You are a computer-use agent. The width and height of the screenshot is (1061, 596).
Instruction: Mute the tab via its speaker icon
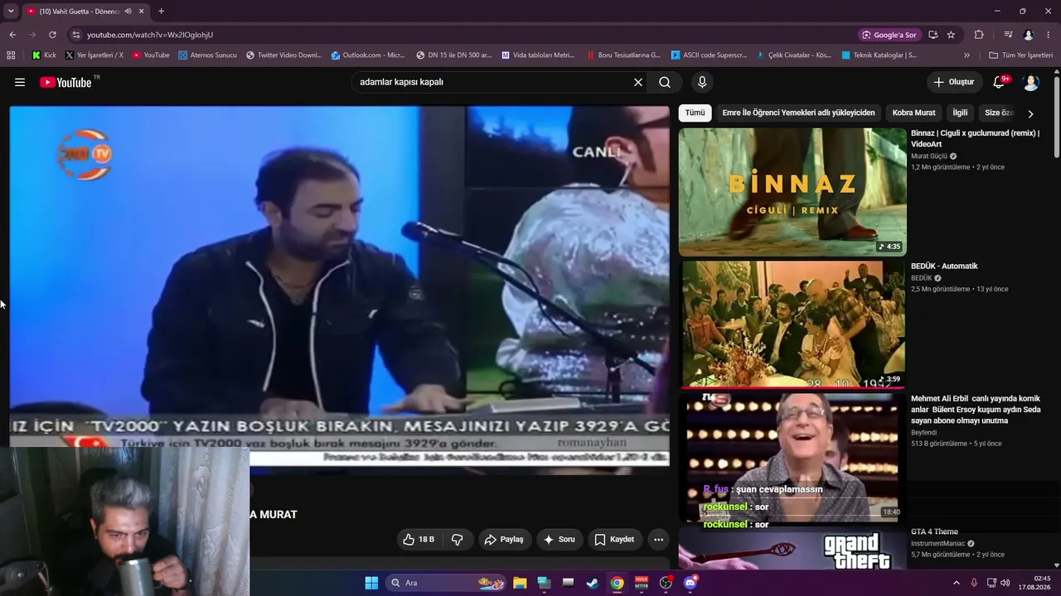(x=128, y=12)
